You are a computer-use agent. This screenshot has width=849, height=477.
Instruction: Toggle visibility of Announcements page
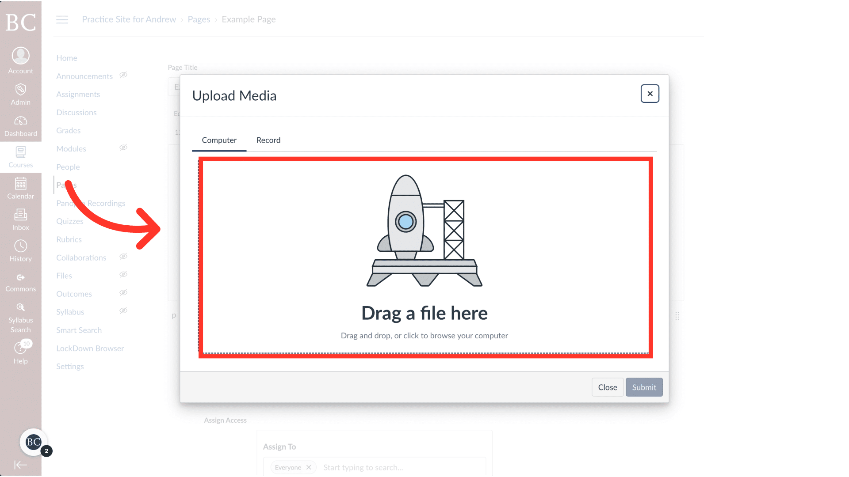click(x=123, y=75)
